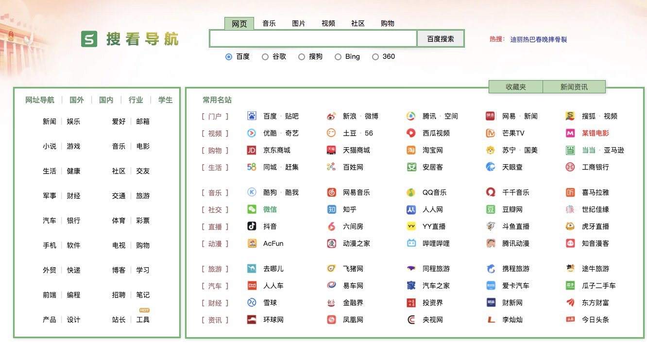Click the Xueqiu snowball icon
This screenshot has width=647, height=343.
(252, 303)
